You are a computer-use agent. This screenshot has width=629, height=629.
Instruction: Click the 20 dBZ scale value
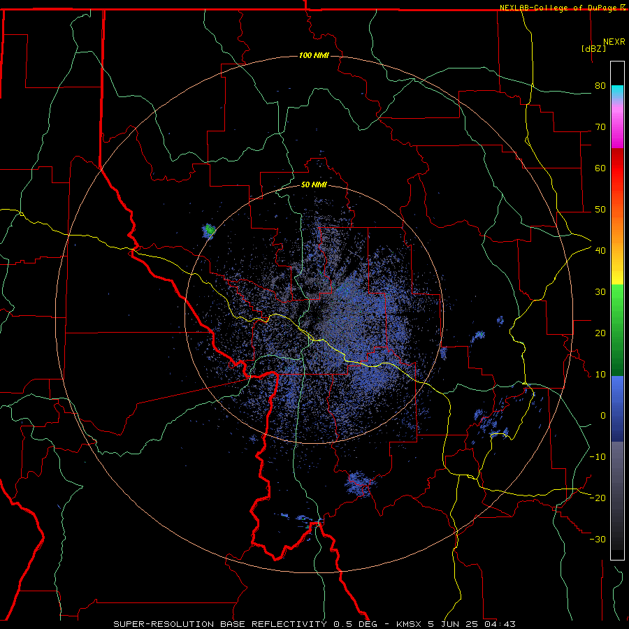point(600,333)
